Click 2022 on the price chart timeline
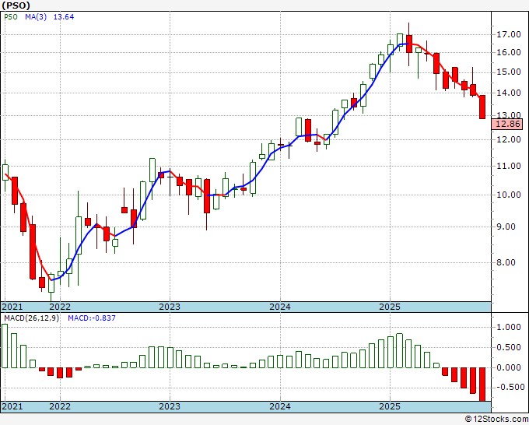Image resolution: width=529 pixels, height=425 pixels. tap(60, 307)
